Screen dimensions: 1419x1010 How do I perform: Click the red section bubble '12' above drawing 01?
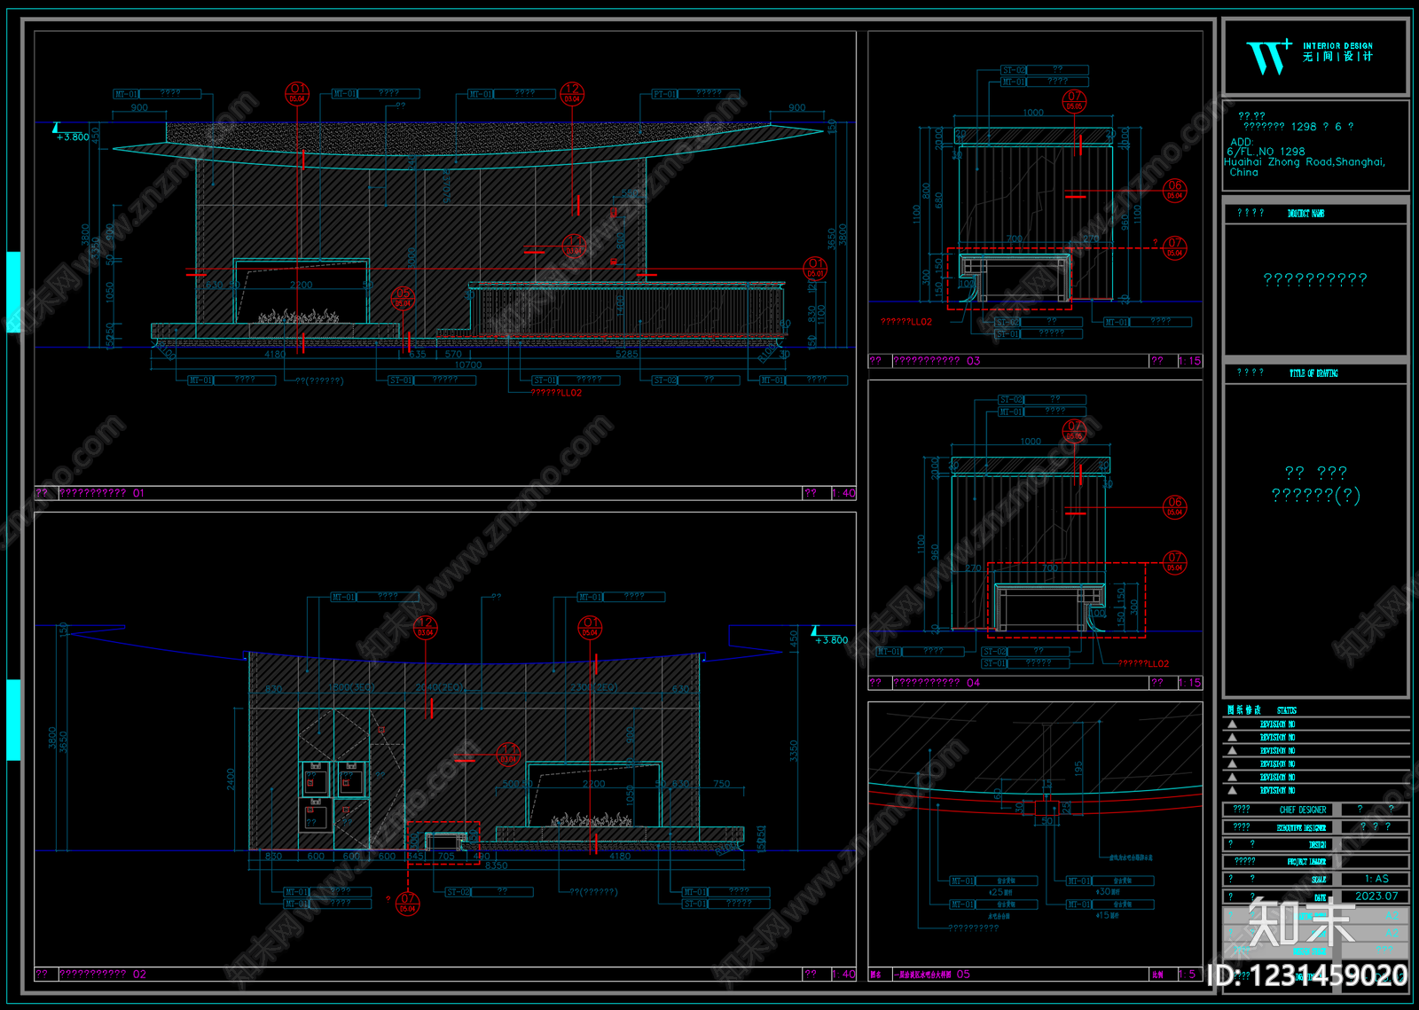click(x=572, y=93)
